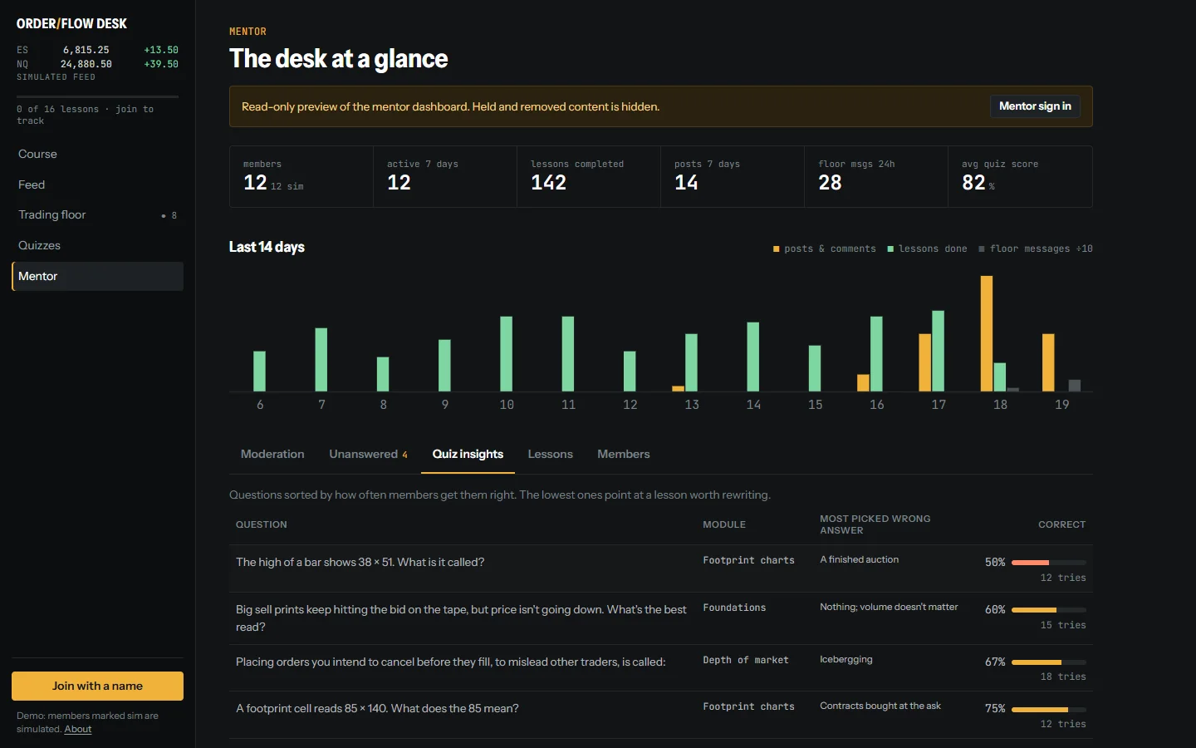Click question about 'Big sell prints keep hitting the bid'
Viewport: 1196px width, 748px height.
click(x=462, y=618)
